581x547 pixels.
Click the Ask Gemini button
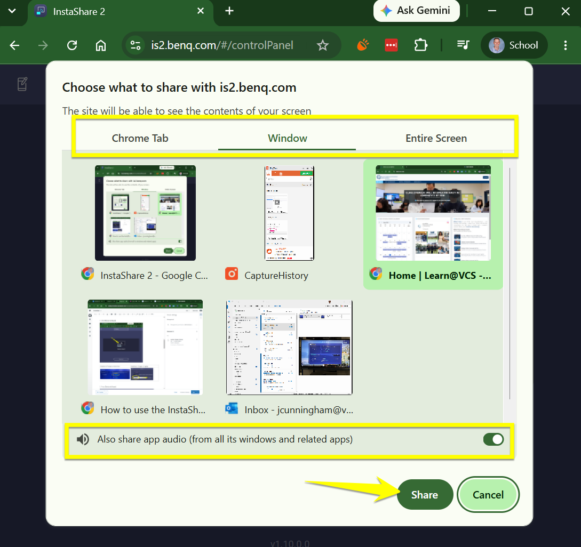coord(416,11)
